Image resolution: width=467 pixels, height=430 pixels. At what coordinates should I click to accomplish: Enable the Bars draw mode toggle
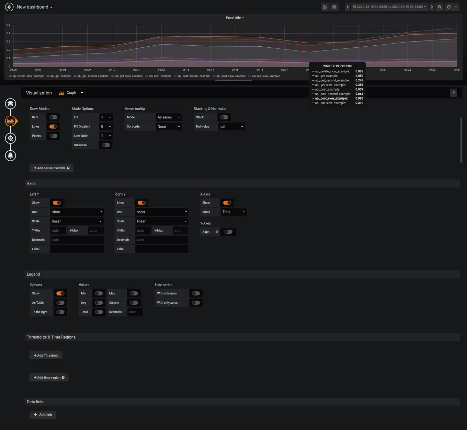[53, 117]
